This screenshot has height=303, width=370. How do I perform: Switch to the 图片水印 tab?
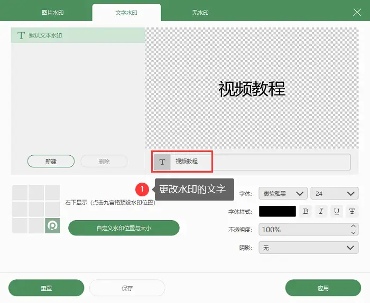coord(52,13)
